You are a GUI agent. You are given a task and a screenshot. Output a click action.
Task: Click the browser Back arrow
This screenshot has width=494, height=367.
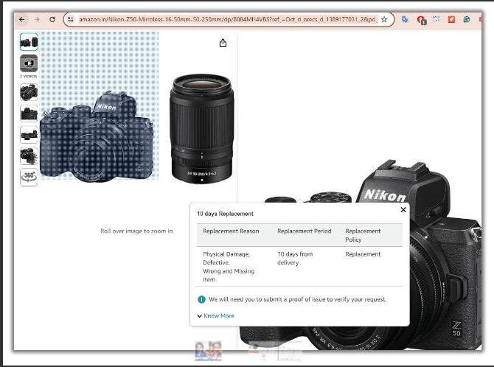[22, 19]
